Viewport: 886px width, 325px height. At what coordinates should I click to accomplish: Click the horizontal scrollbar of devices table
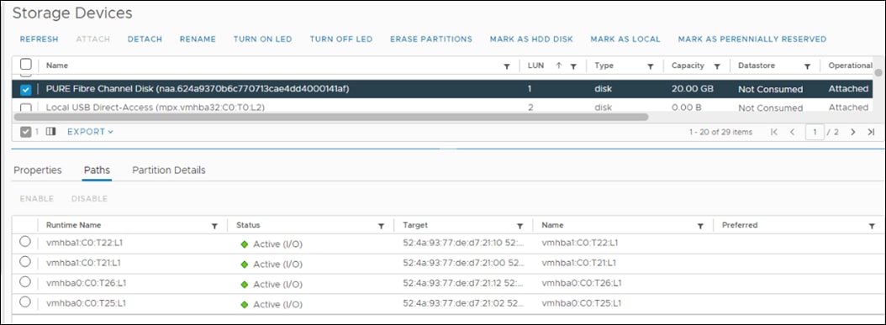331,118
